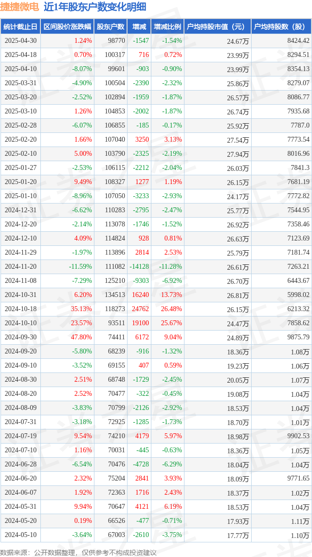Click the 区间股价涨跌幅 column header
Screen dimensions: 312x557
67,27
